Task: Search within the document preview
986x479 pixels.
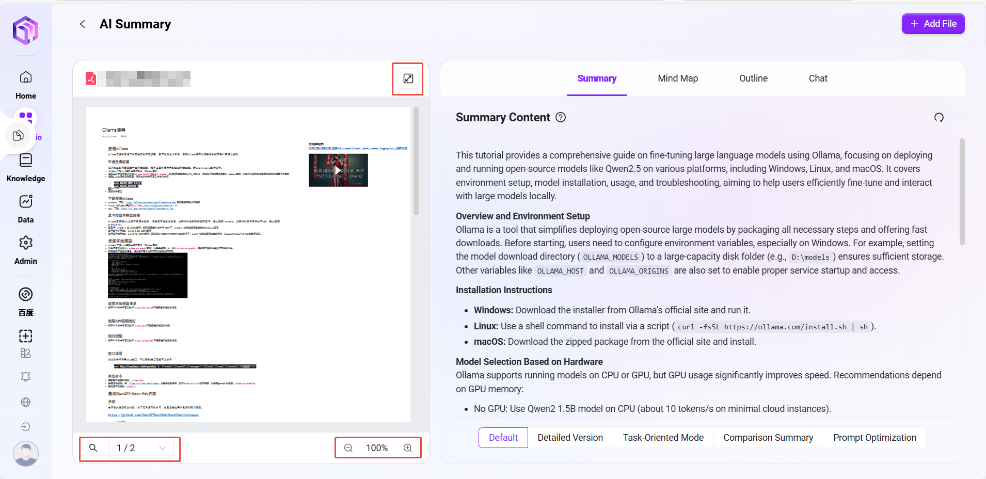Action: click(x=93, y=448)
